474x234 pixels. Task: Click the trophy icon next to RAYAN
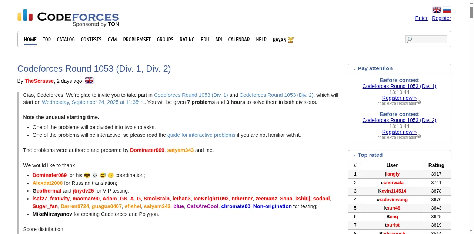point(291,40)
